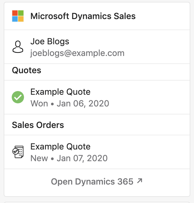The width and height of the screenshot is (194, 203).
Task: Click the Microsoft four-color logo icon
Action: tap(18, 16)
